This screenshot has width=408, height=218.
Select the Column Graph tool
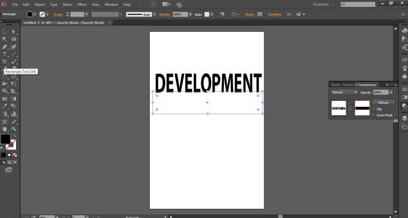click(x=14, y=114)
